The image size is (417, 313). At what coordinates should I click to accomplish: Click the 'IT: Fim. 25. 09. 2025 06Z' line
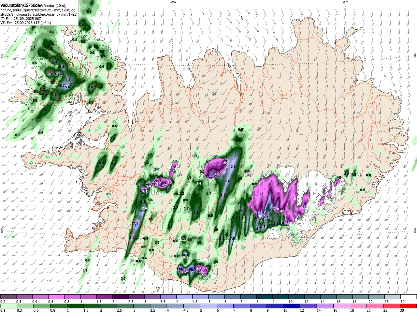20,19
